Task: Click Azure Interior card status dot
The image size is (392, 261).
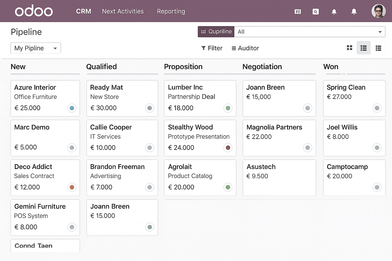Action: tap(72, 108)
